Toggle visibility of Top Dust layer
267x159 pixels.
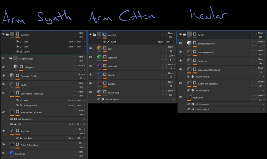pyautogui.click(x=3, y=131)
